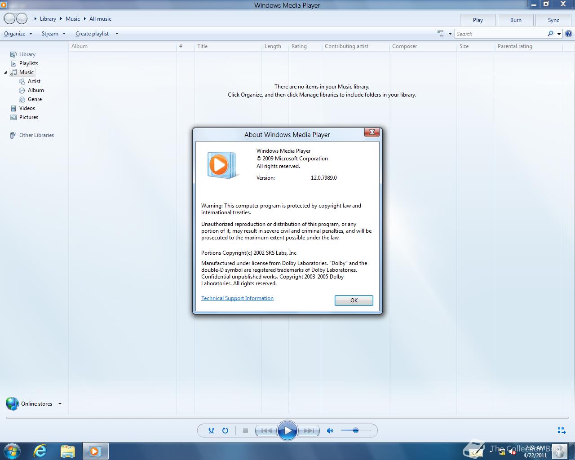575x460 pixels.
Task: Open the Technical Support Information link
Action: (237, 298)
